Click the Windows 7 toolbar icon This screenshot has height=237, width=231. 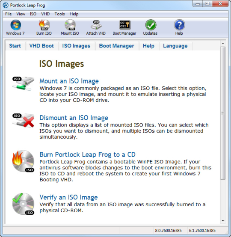(15, 25)
